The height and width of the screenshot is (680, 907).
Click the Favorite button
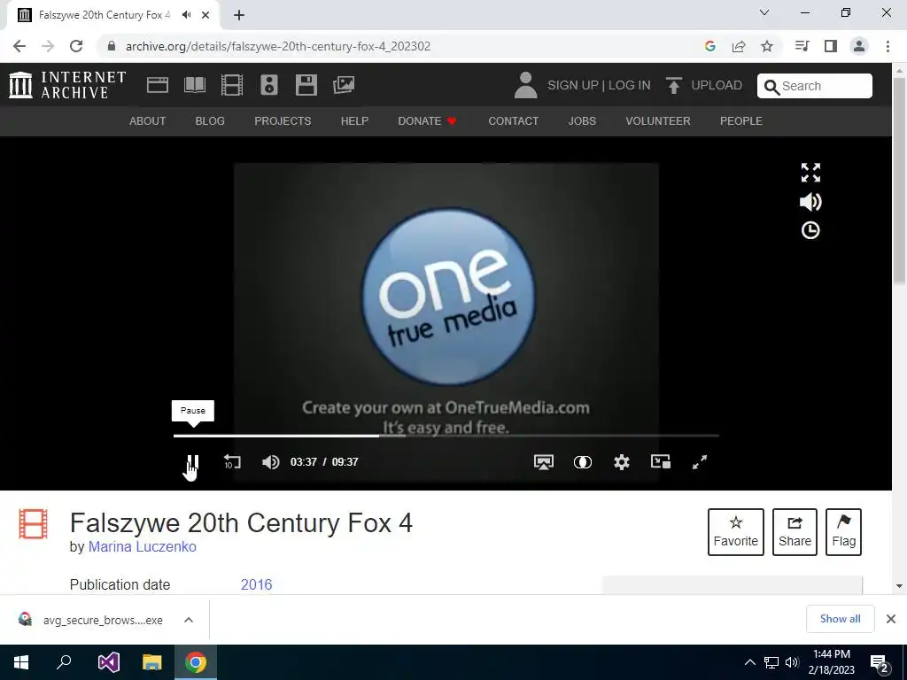pyautogui.click(x=736, y=532)
